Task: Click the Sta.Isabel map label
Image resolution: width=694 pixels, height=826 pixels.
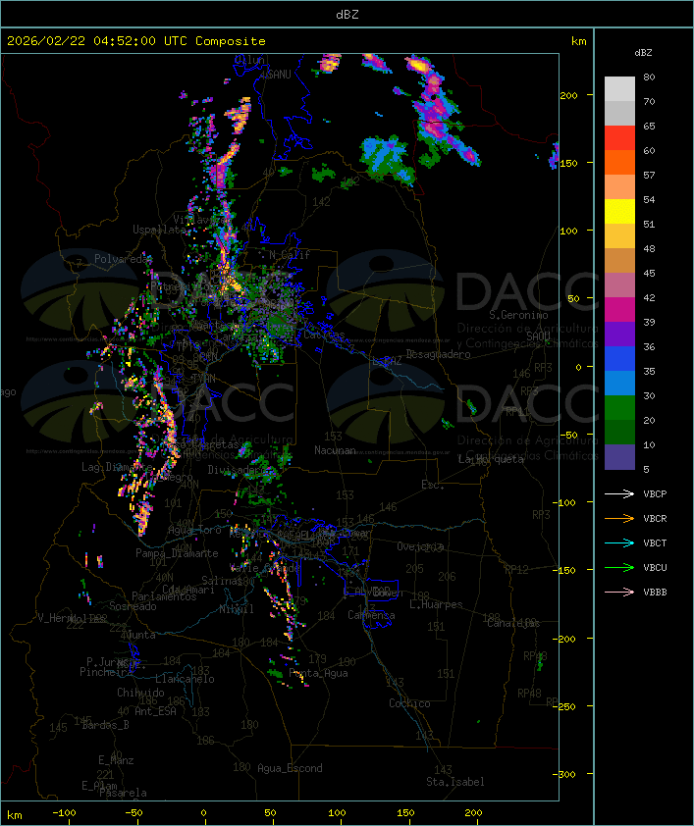Action: click(x=455, y=782)
